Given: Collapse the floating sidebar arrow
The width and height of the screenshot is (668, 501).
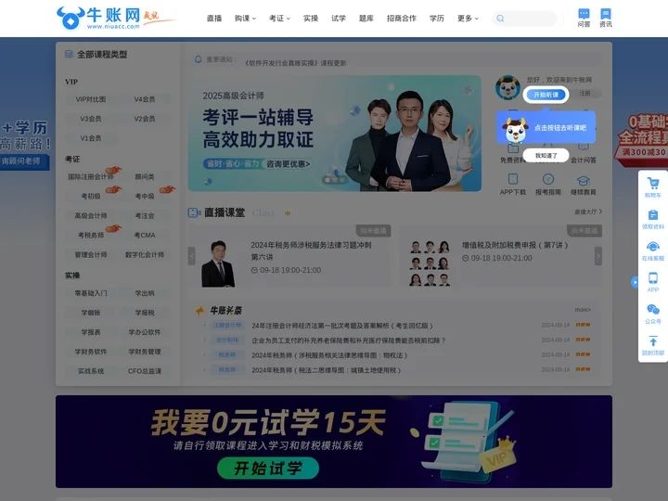Looking at the screenshot, I should (x=635, y=282).
